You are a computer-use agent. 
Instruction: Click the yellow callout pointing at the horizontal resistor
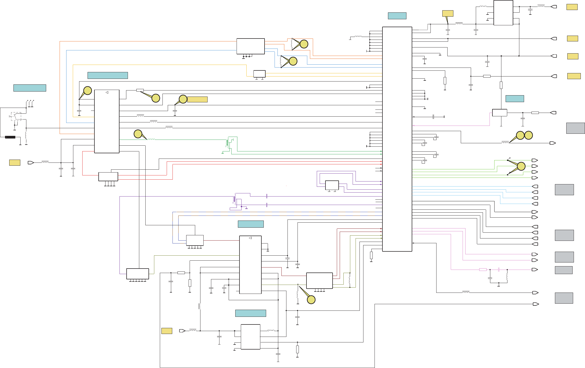coord(156,98)
